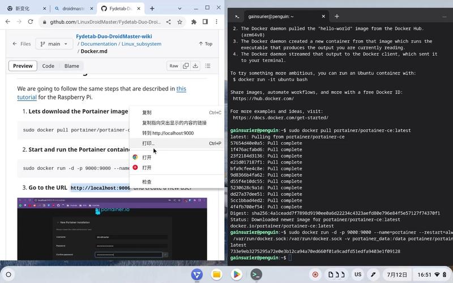Open the Chrome side panel icon
Screen dimensions: 453x283
(x=205, y=22)
